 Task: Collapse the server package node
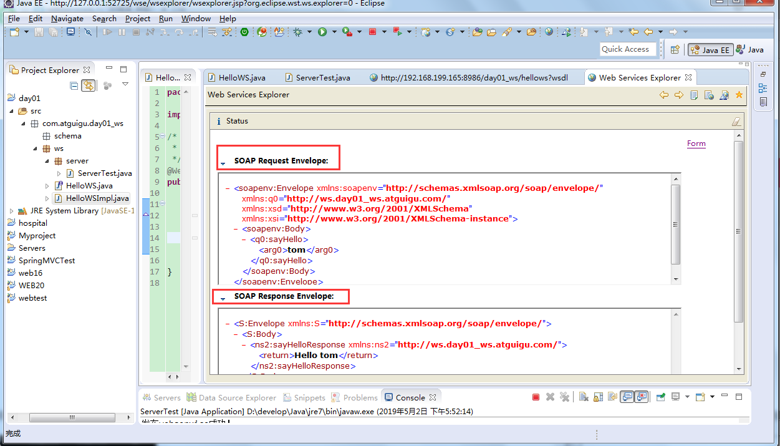tap(47, 161)
